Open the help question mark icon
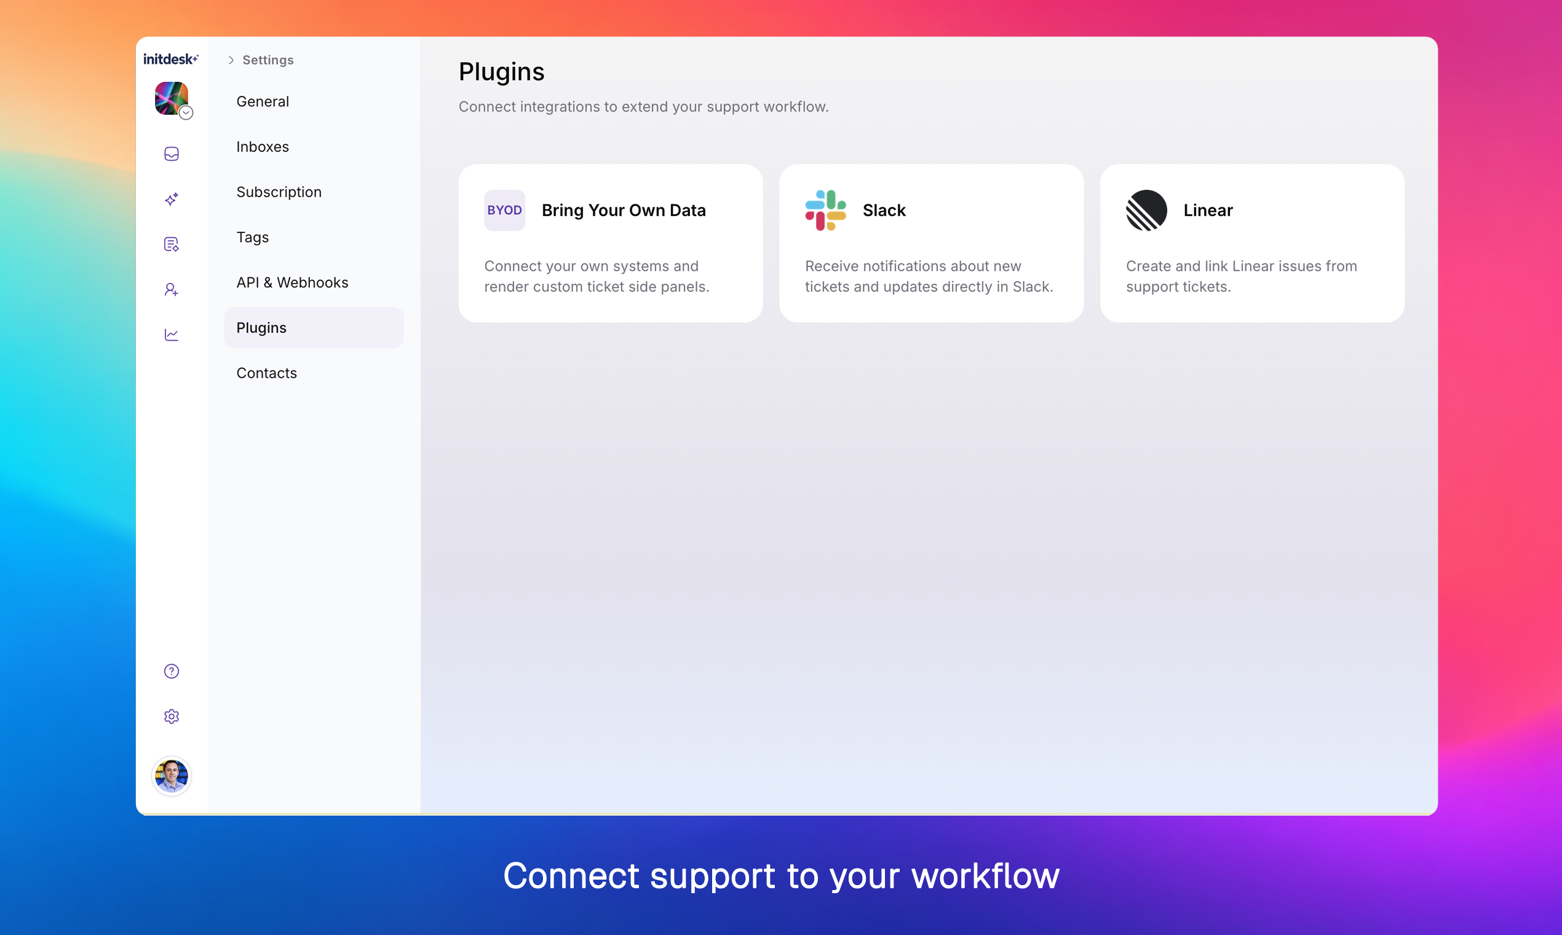The height and width of the screenshot is (935, 1562). click(x=172, y=671)
